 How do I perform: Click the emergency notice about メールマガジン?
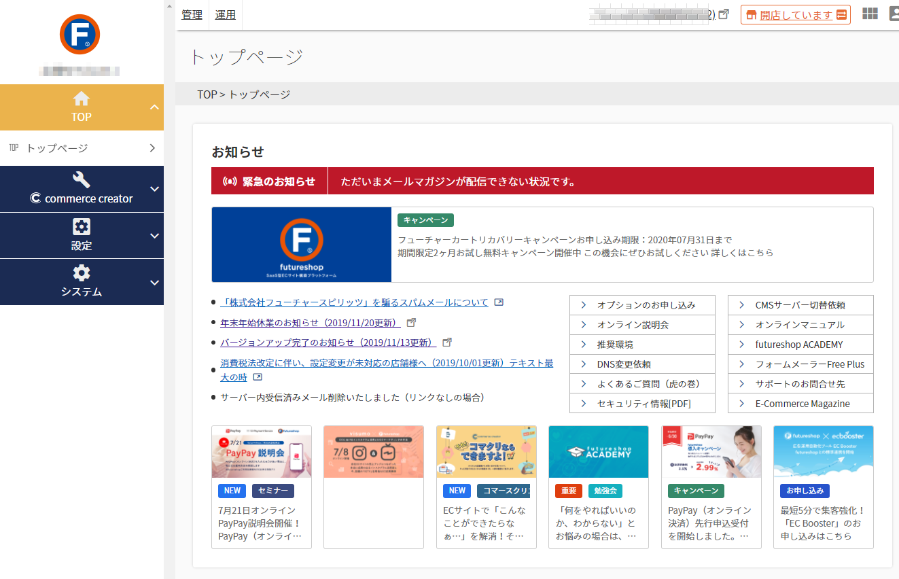tap(459, 181)
